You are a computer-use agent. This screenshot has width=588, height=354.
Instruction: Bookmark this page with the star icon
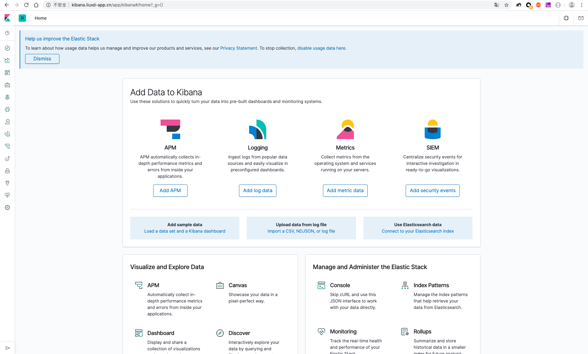506,5
